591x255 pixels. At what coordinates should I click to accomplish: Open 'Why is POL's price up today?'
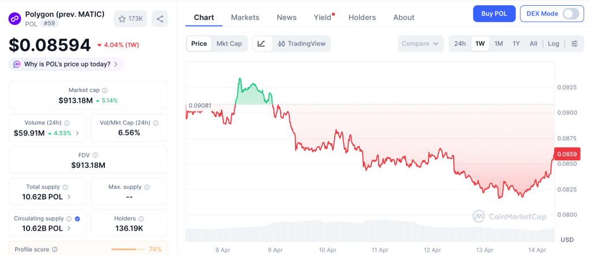click(x=66, y=64)
